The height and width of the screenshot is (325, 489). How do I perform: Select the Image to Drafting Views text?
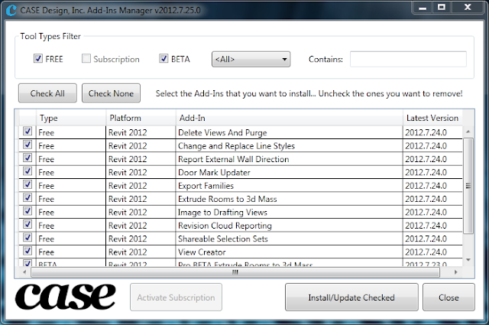tap(222, 213)
